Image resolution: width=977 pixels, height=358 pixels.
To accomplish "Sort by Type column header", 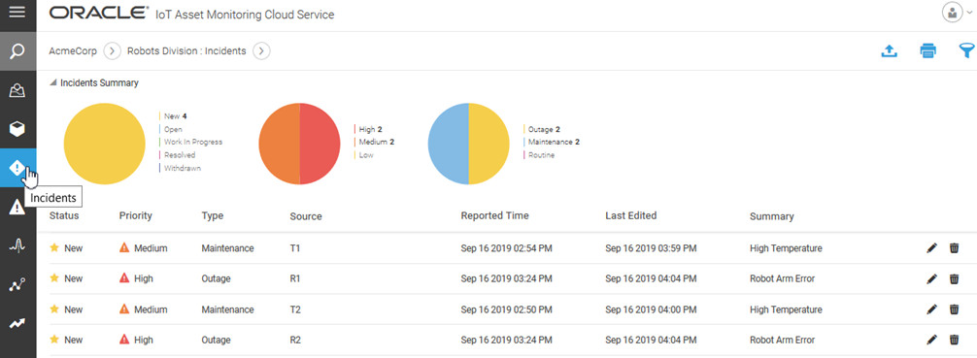I will (x=213, y=216).
